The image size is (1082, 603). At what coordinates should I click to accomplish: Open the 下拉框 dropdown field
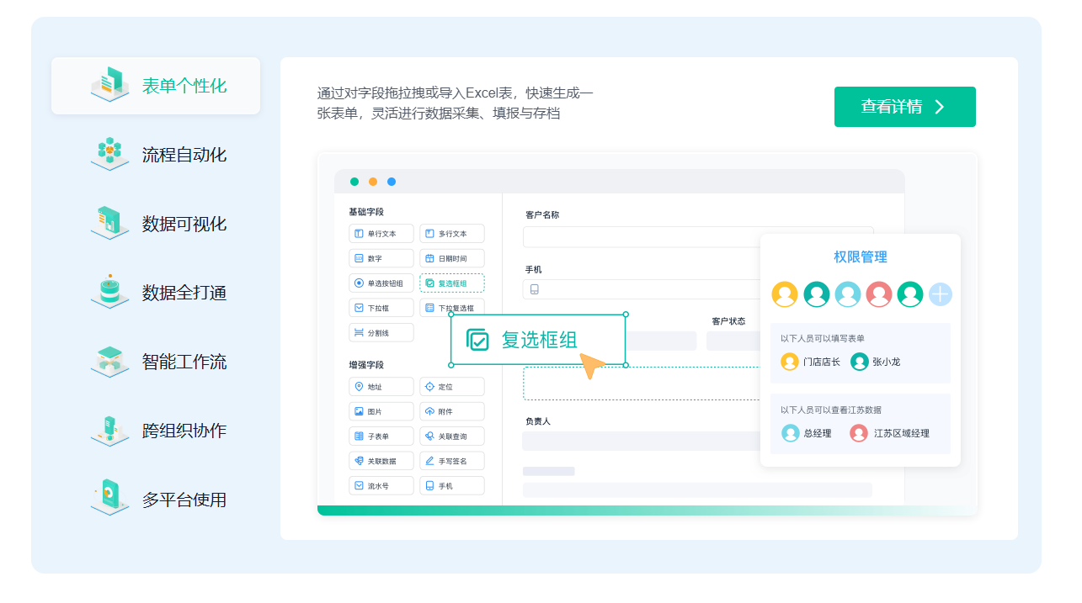point(381,308)
